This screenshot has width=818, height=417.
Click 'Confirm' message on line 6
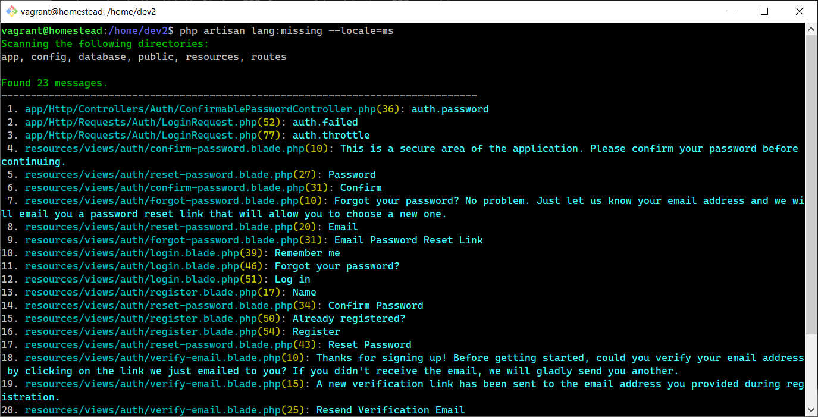point(361,188)
